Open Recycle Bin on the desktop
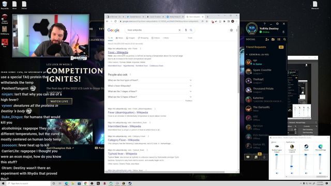 coord(5,5)
